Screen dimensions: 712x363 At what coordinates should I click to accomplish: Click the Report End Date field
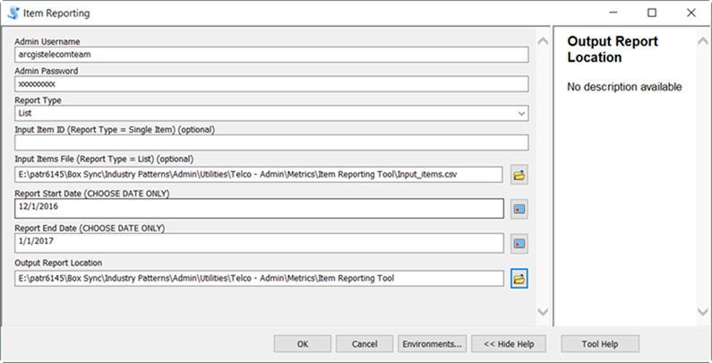coord(260,243)
